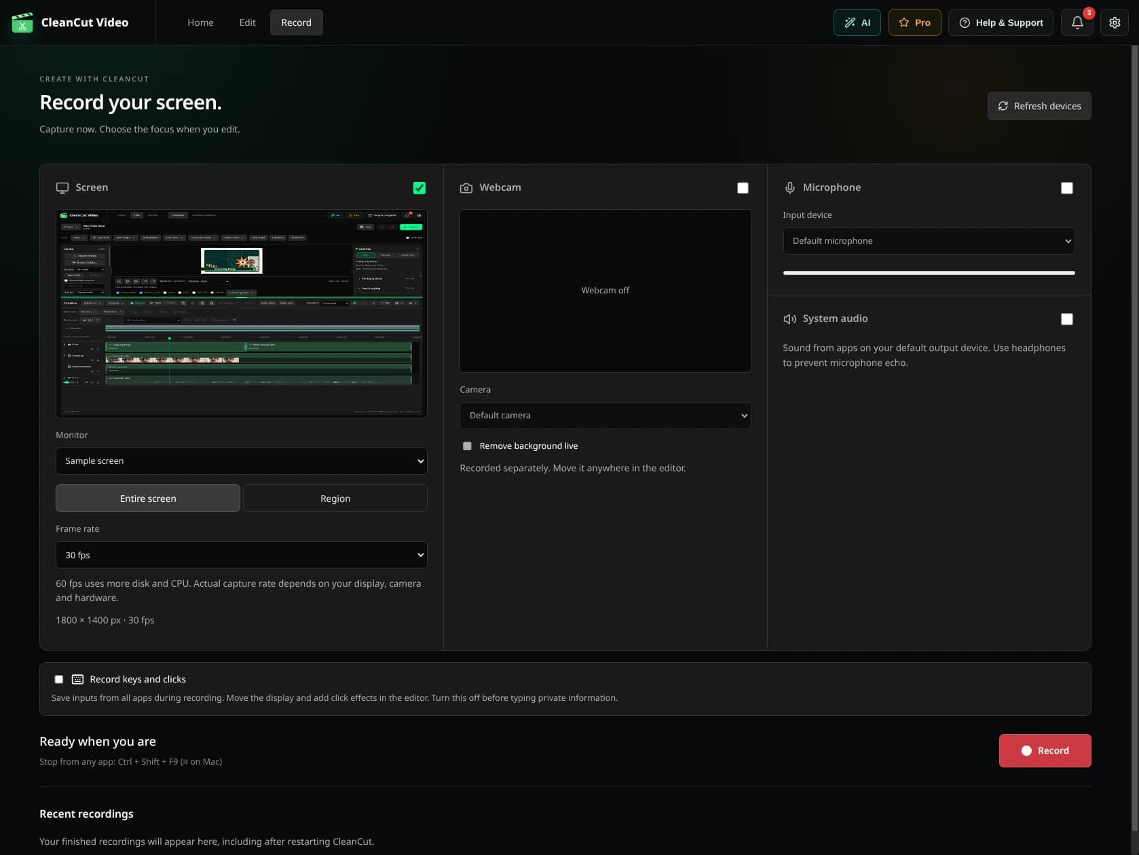Open Help & Support
This screenshot has height=855, width=1139.
[1001, 22]
